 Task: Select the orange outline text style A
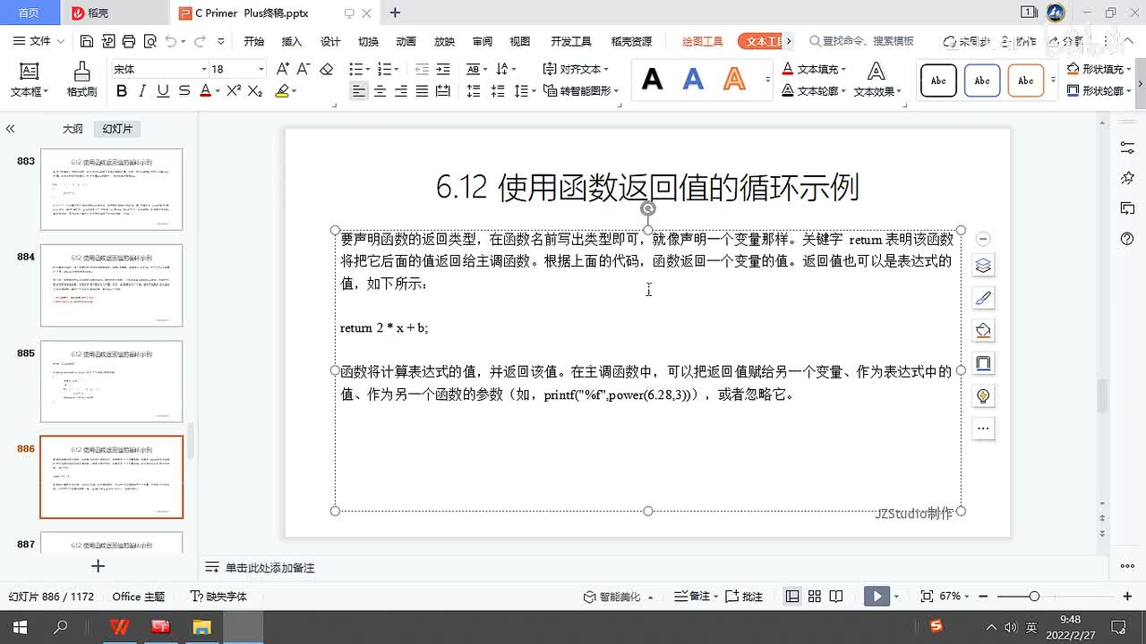click(734, 80)
